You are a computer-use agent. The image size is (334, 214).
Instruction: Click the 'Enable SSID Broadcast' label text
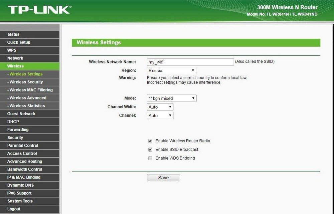(177, 150)
